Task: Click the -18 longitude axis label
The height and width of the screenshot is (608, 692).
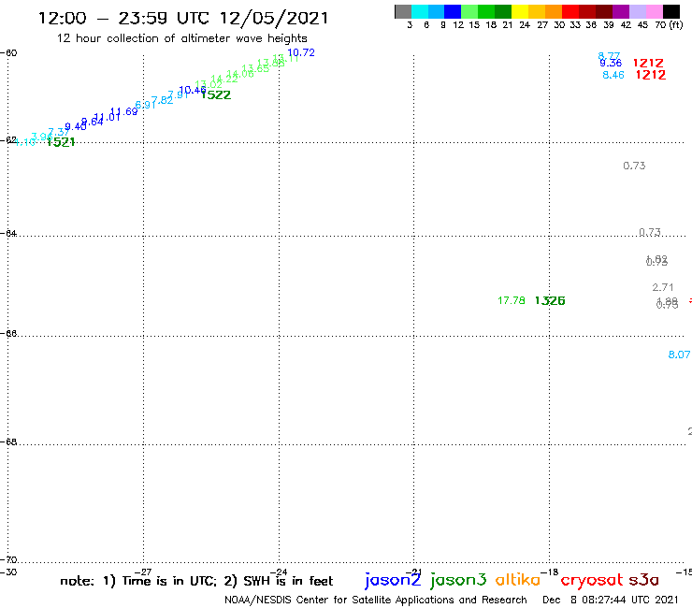Action: (550, 572)
